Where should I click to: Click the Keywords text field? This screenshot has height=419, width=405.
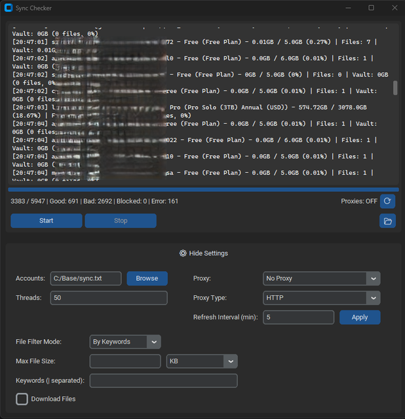[x=163, y=381]
